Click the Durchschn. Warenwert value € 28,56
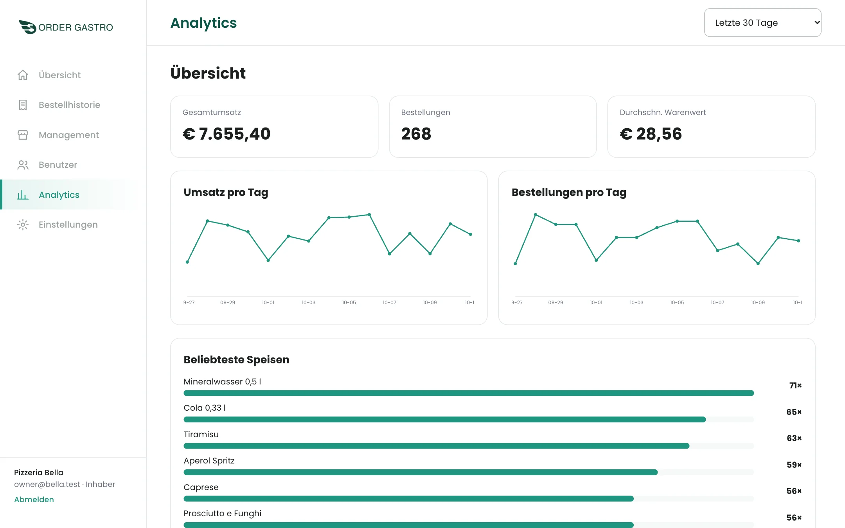Image resolution: width=845 pixels, height=528 pixels. click(x=651, y=134)
